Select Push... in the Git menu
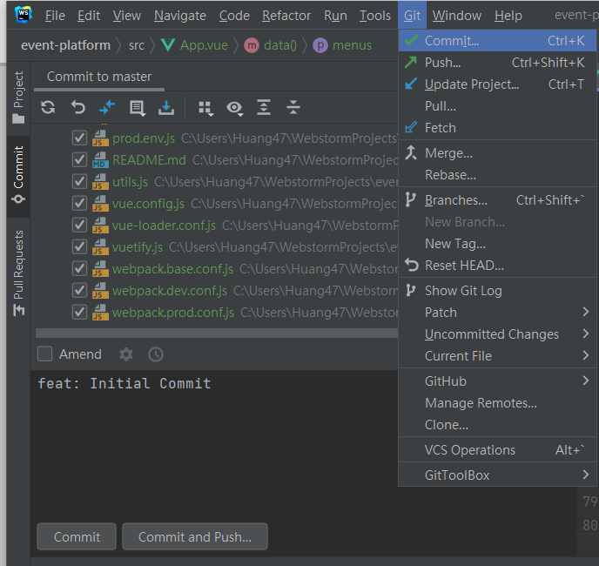Viewport: 599px width, 566px height. click(x=497, y=63)
